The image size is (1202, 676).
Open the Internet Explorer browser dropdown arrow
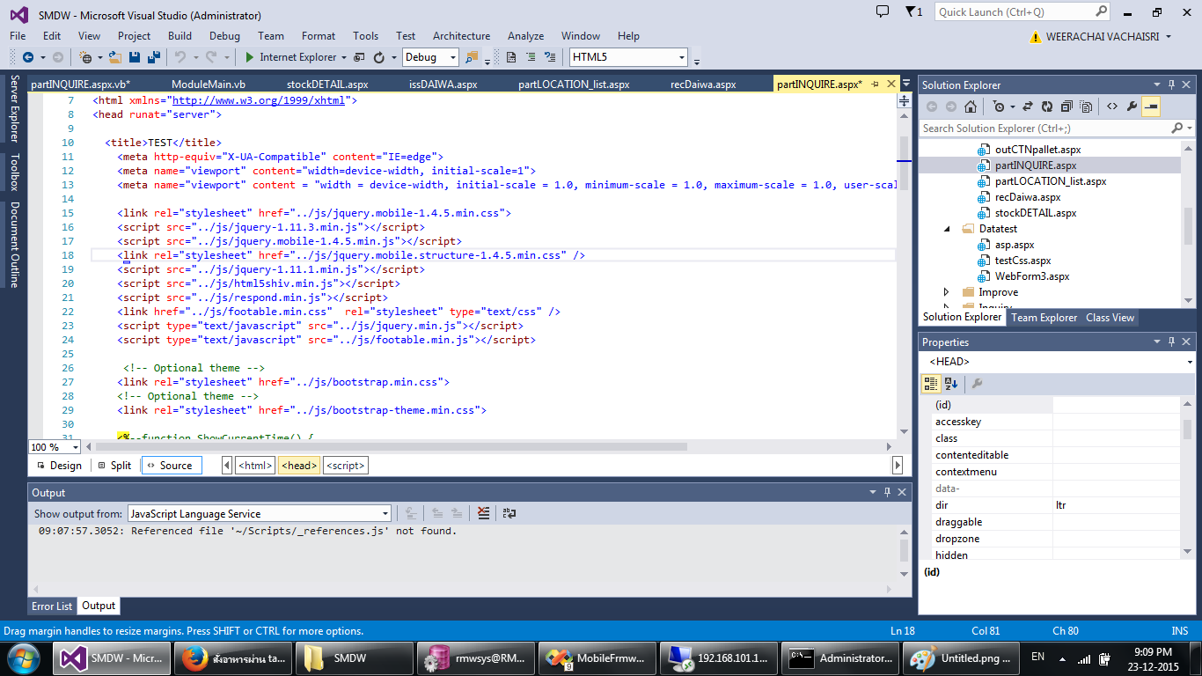click(344, 57)
